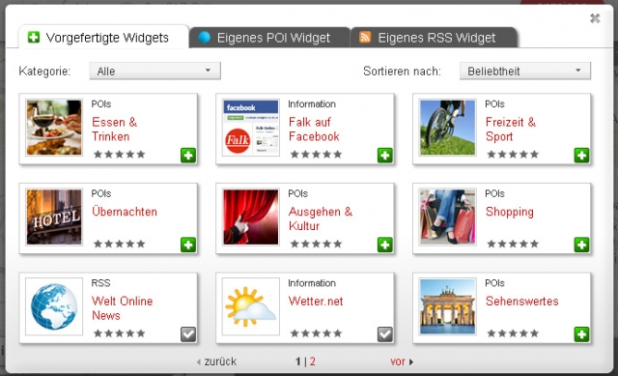Add the Übernachten widget with plus icon
Viewport: 618px width, 376px height.
pyautogui.click(x=188, y=245)
